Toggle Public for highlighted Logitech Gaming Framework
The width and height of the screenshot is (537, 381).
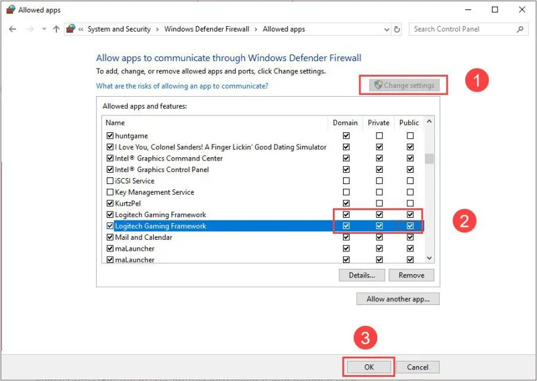[410, 226]
